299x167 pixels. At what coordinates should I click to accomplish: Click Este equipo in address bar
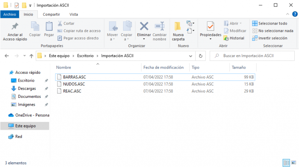pos(59,56)
